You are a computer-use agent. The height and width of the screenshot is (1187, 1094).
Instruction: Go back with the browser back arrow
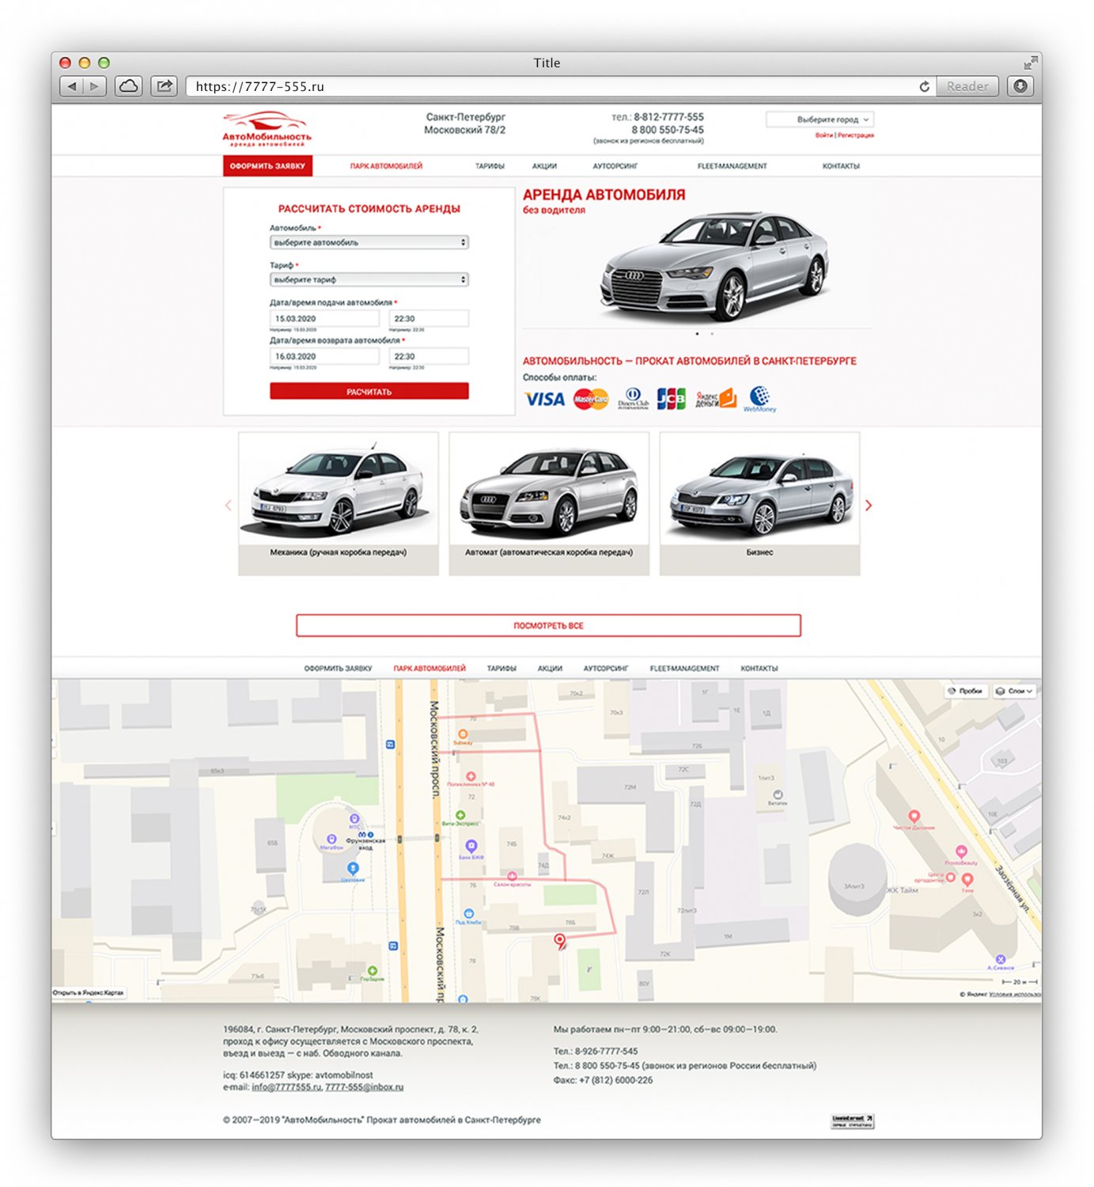coord(72,86)
